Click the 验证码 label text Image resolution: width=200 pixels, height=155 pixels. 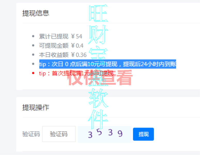(x=31, y=134)
